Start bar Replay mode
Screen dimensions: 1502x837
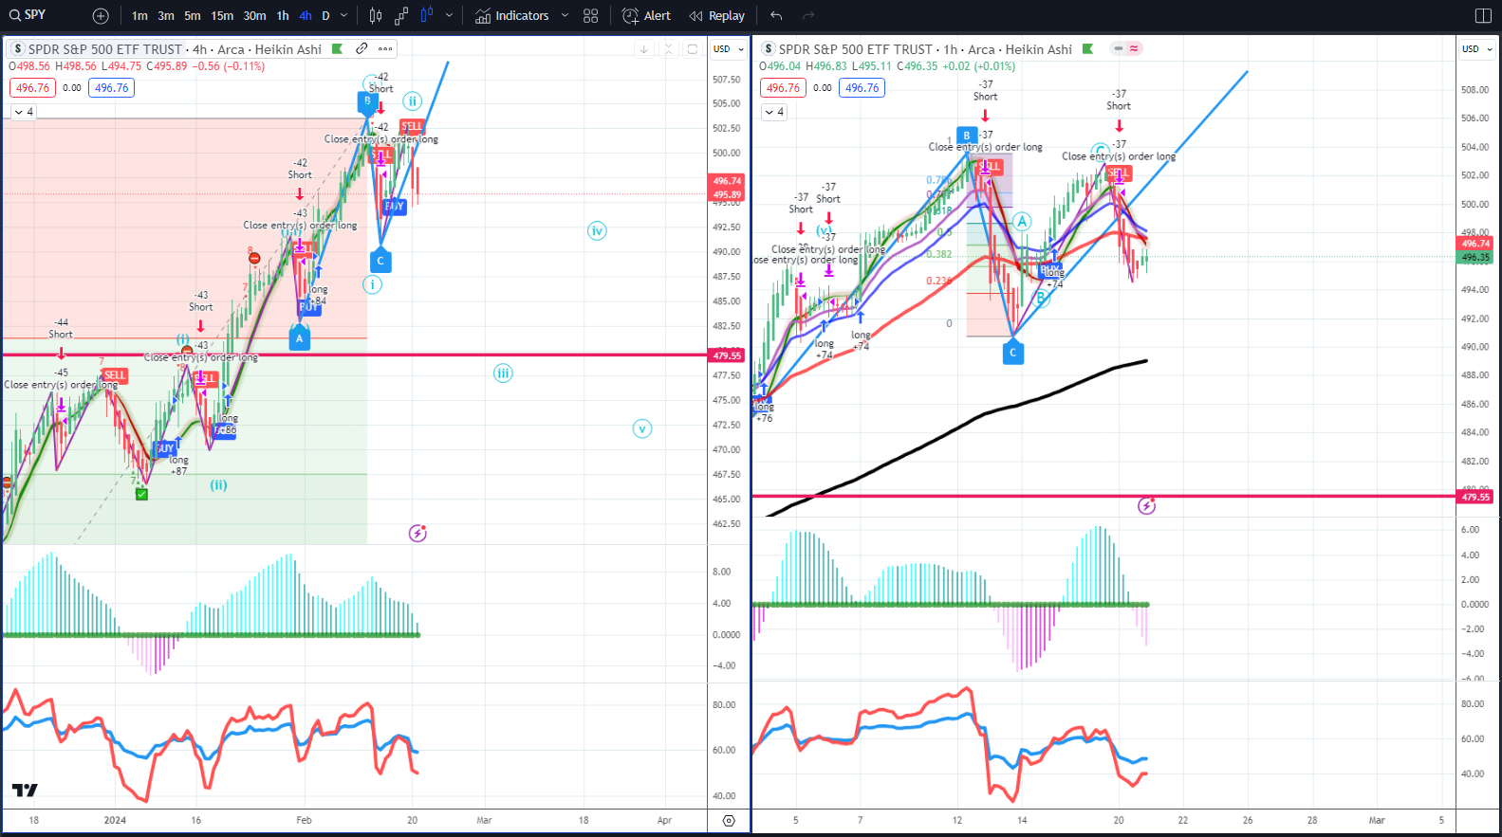point(717,16)
